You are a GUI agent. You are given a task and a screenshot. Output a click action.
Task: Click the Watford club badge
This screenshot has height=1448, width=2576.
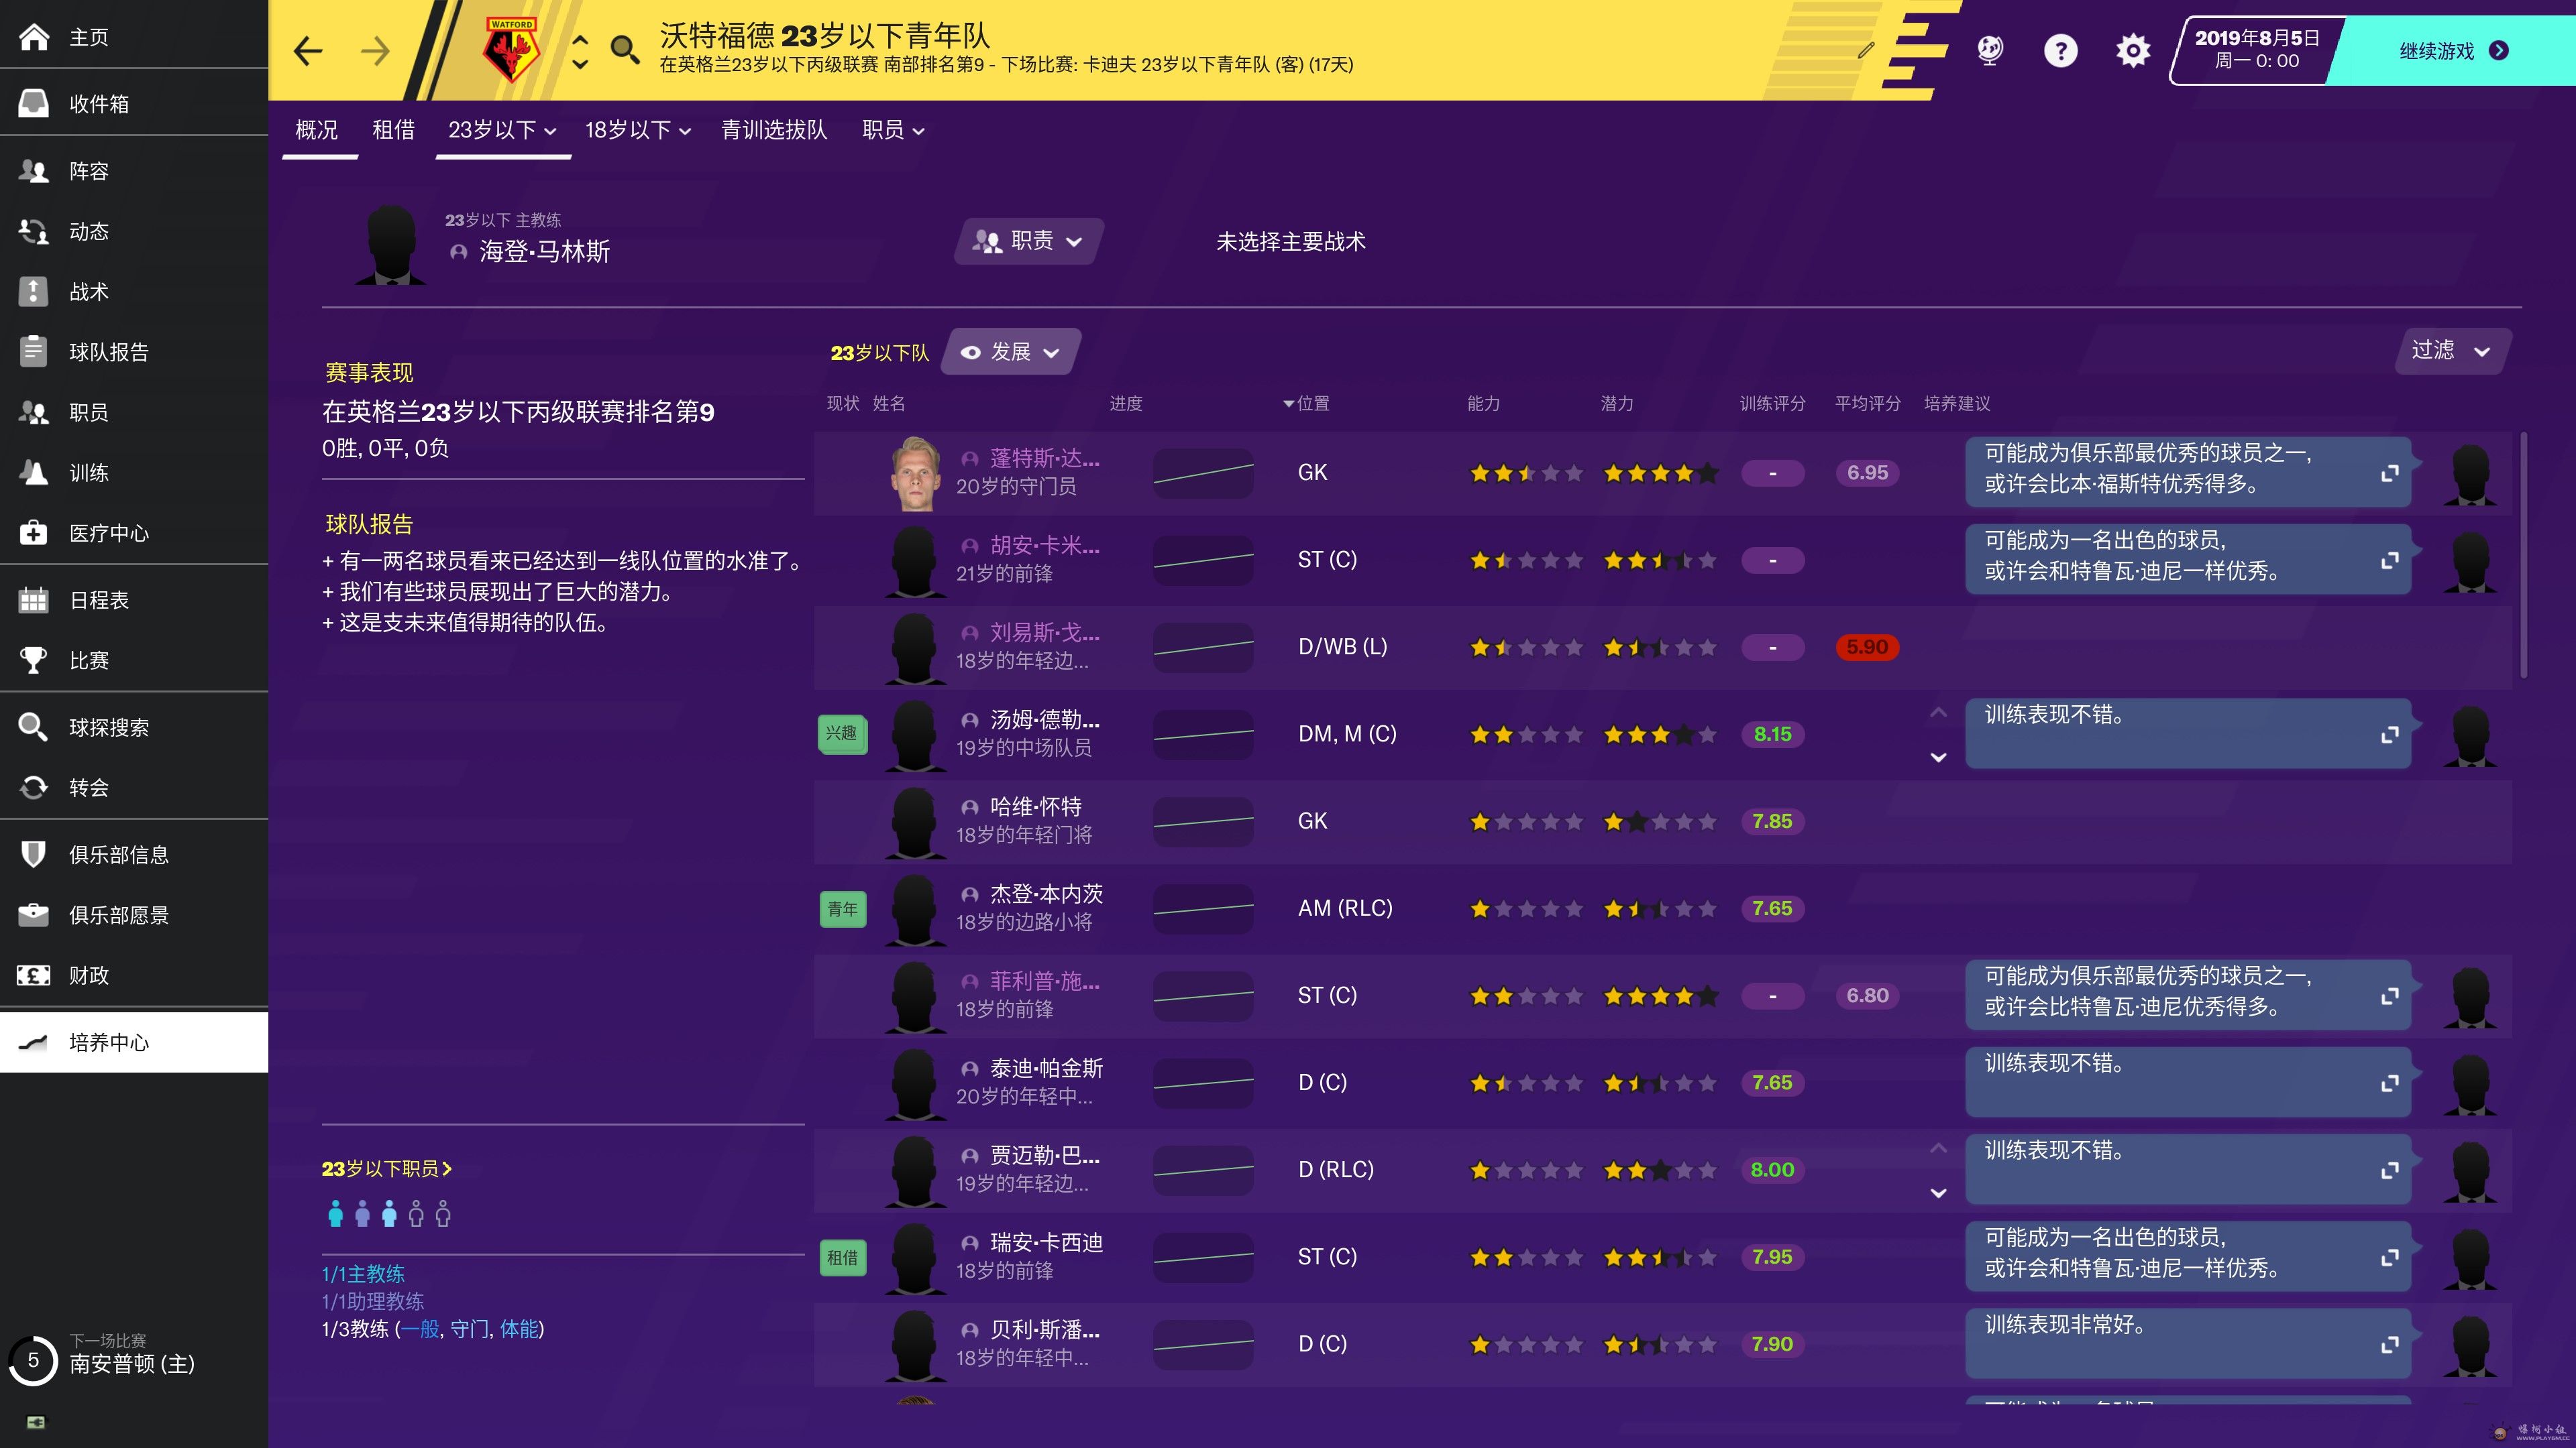(511, 50)
